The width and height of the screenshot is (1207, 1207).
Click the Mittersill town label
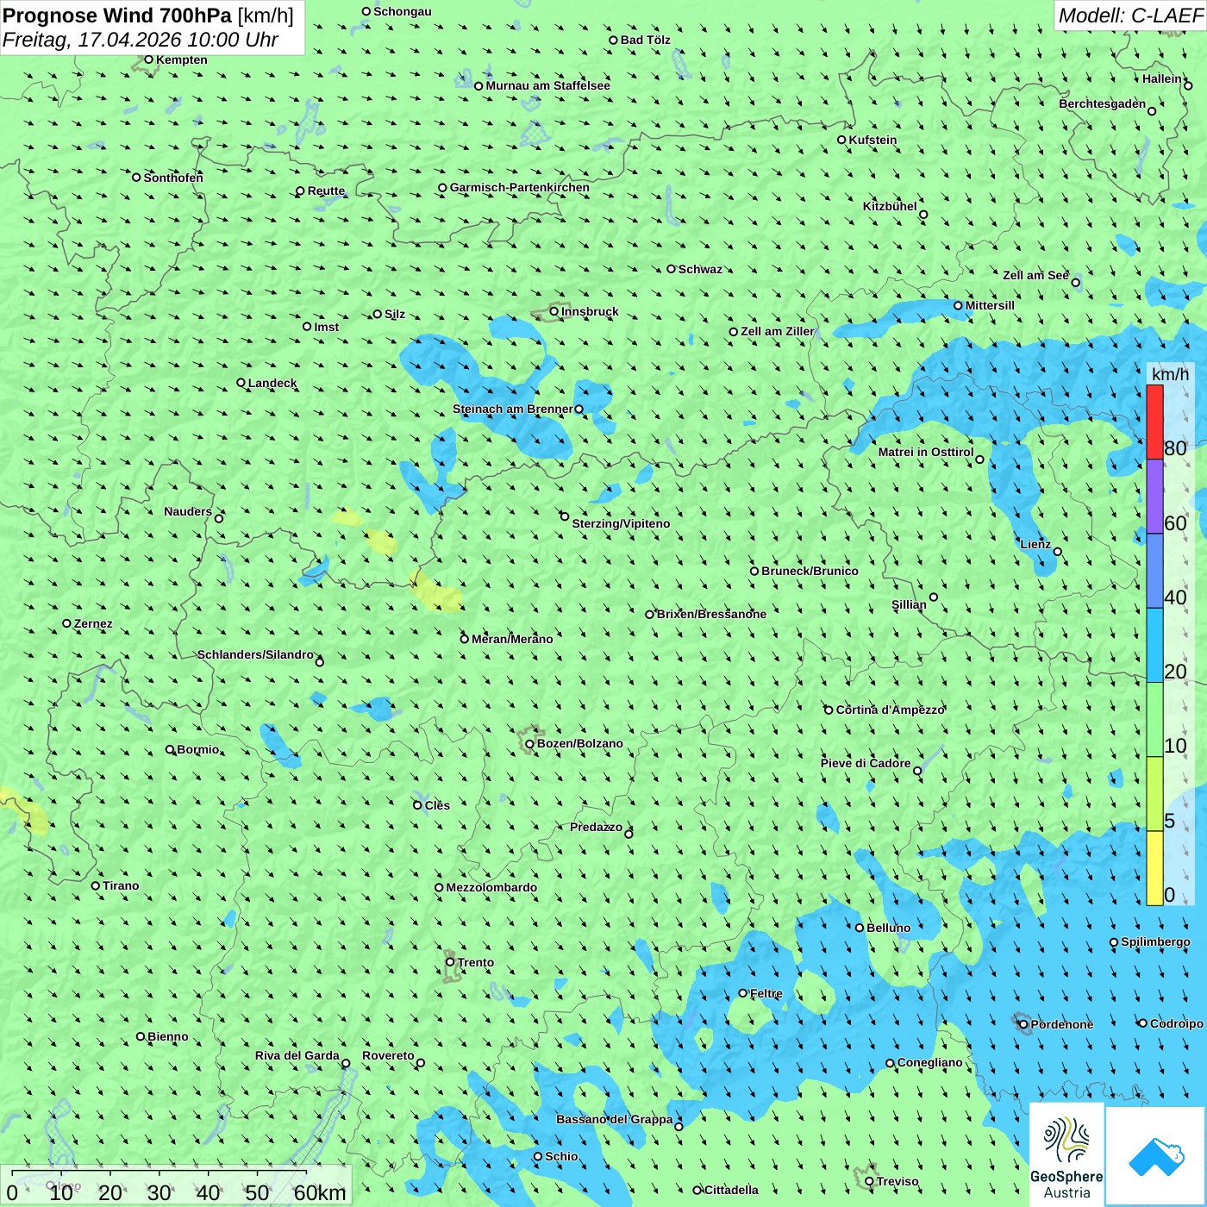point(990,305)
